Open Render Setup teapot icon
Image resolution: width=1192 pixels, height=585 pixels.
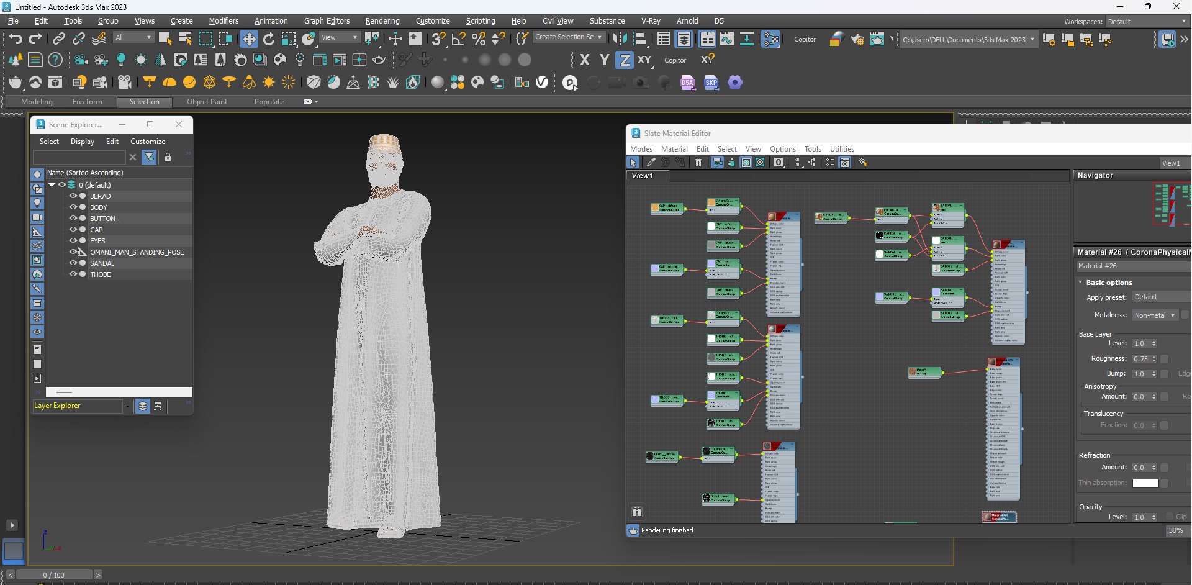coord(857,39)
